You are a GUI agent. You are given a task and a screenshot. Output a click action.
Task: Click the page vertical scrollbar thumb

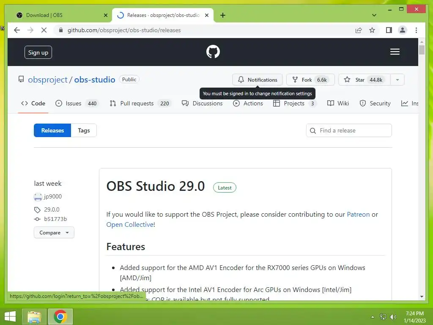(x=422, y=50)
